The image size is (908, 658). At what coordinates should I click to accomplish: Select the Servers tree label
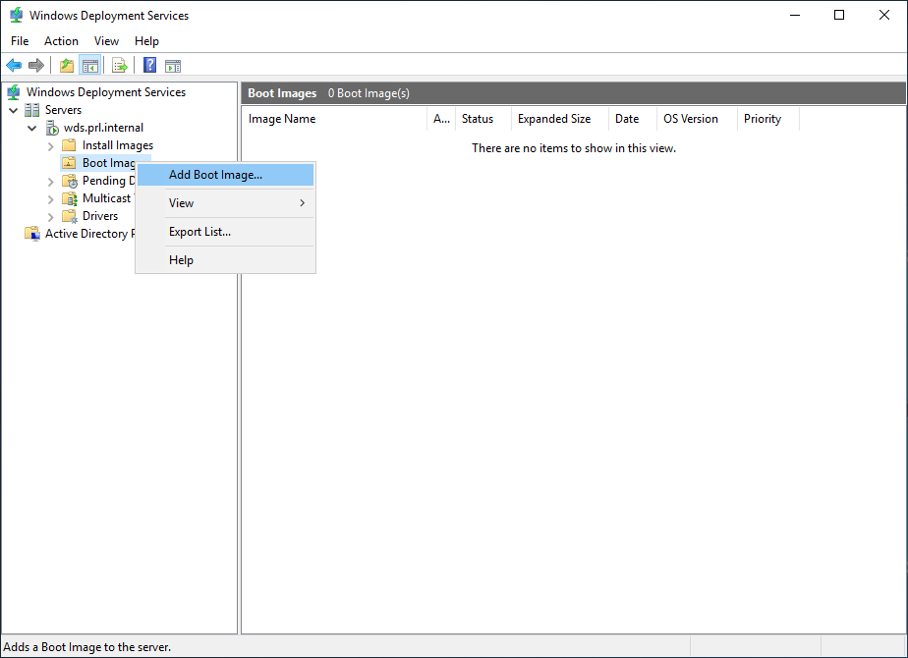[63, 110]
